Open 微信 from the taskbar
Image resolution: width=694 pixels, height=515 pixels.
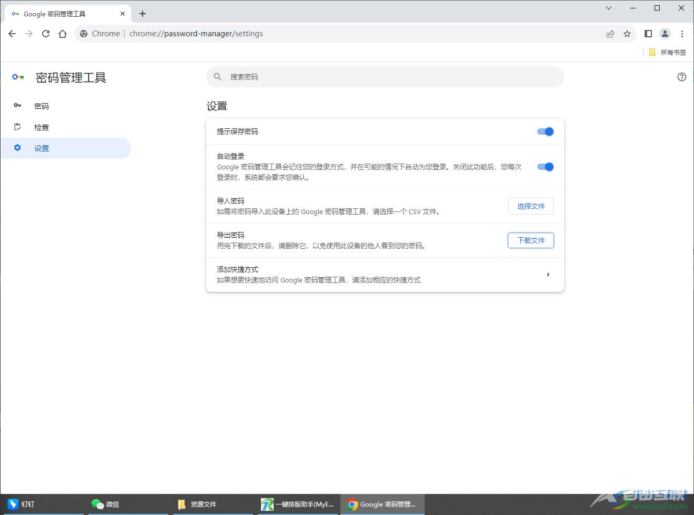click(128, 504)
